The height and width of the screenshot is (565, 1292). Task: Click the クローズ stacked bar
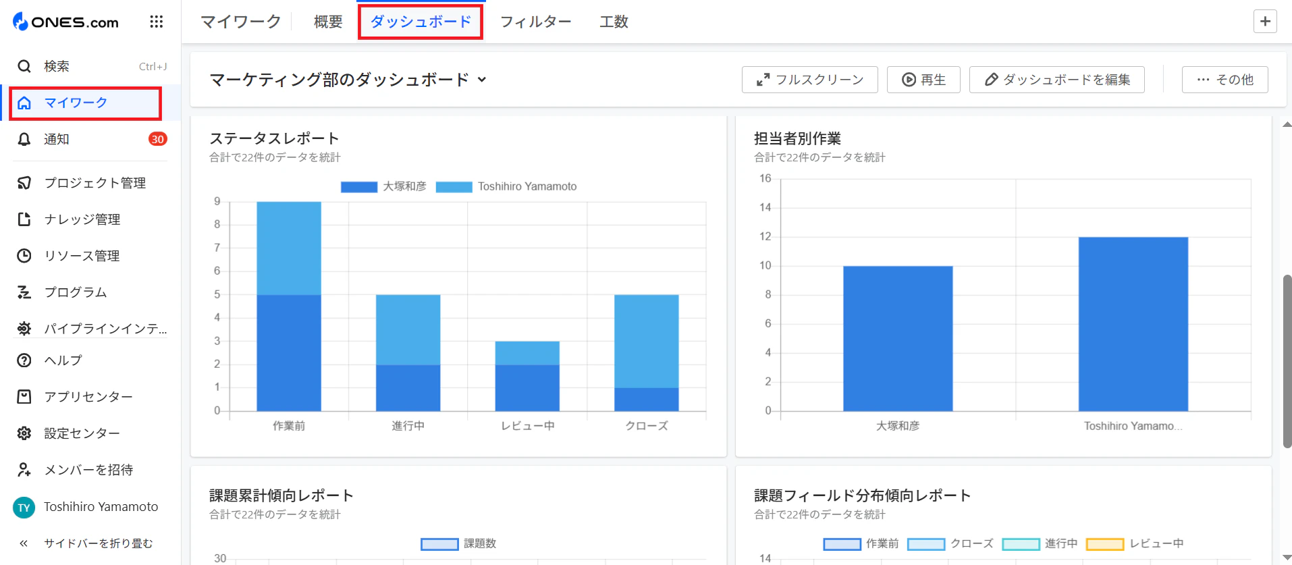[647, 352]
